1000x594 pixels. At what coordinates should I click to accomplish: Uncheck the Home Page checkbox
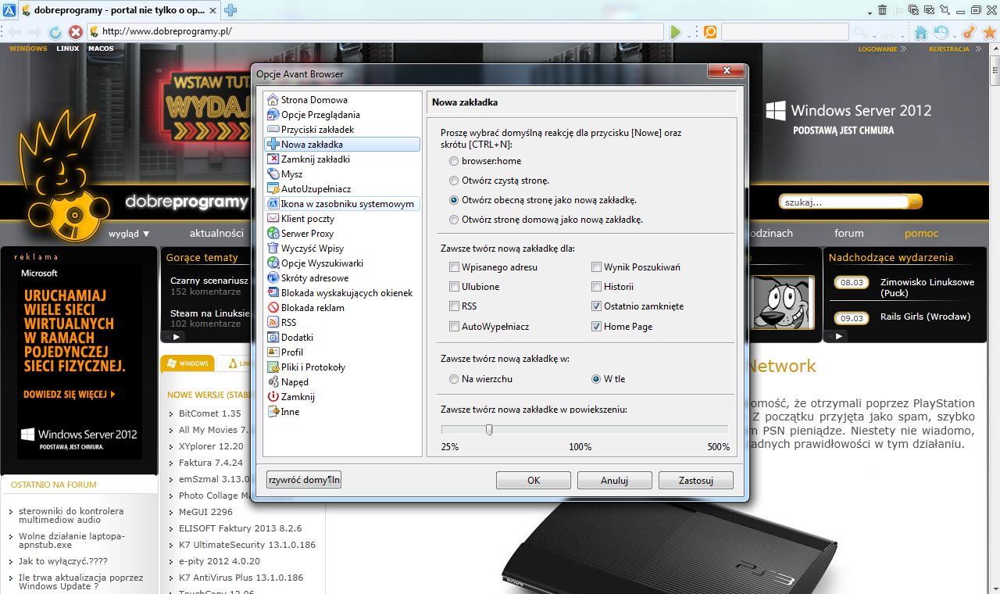coord(597,327)
